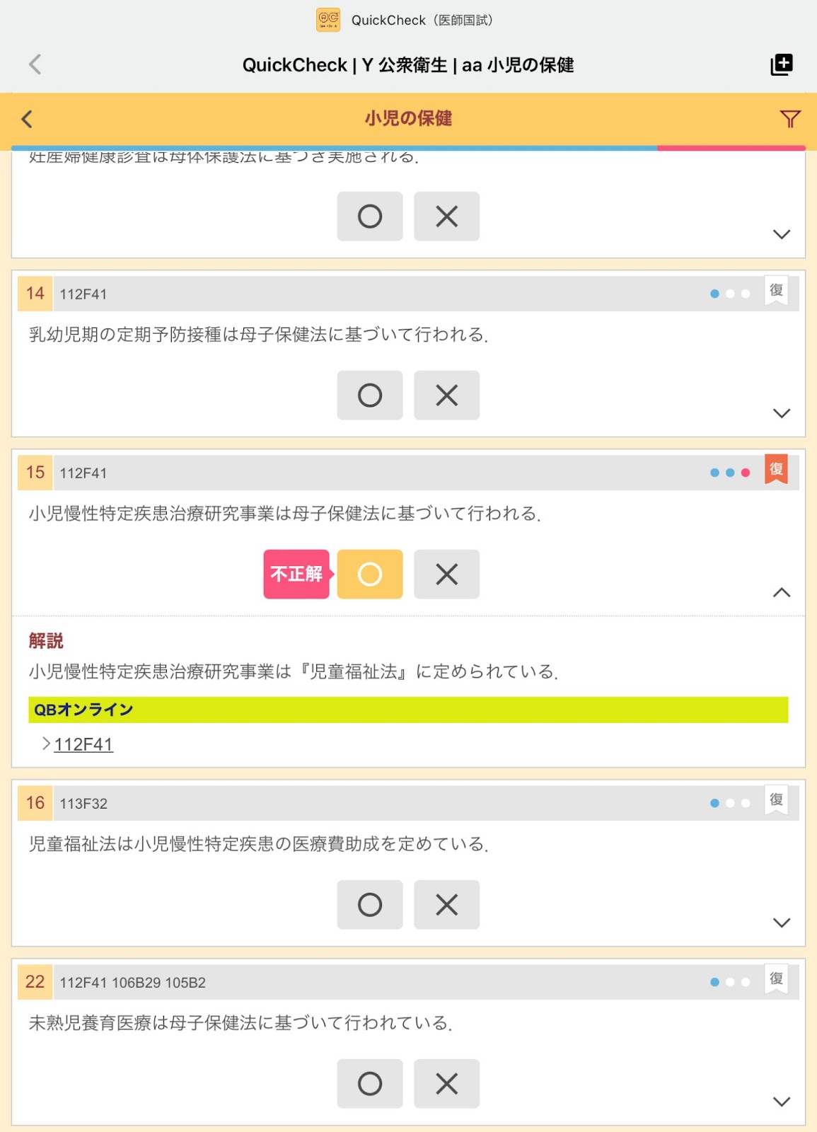The image size is (817, 1132).
Task: Click the QuickCheck app logo at top
Action: (x=328, y=20)
